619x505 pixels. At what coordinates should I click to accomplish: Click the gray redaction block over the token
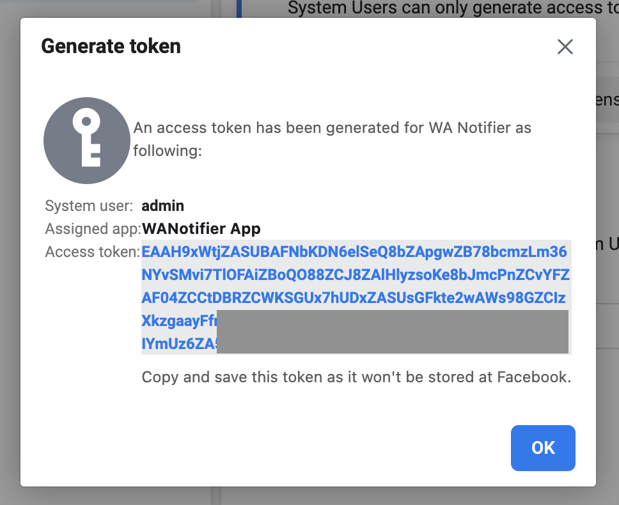pos(393,331)
